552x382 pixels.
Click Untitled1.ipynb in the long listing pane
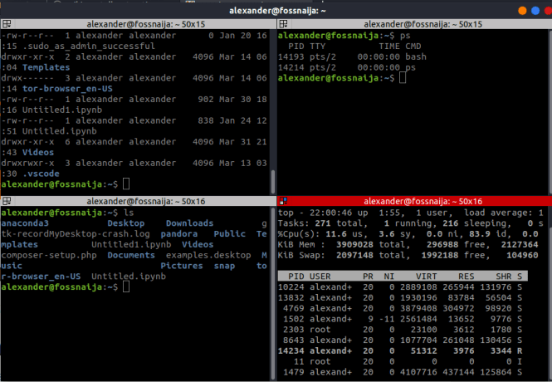(62, 110)
